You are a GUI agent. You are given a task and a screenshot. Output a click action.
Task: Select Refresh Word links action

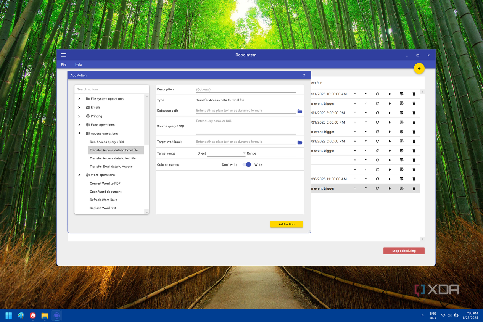point(103,200)
